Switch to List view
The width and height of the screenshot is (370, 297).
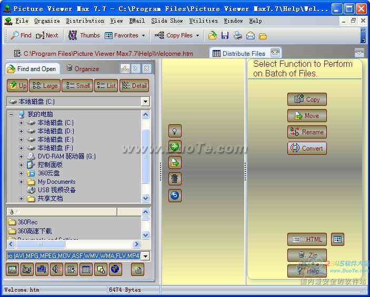[x=106, y=85]
